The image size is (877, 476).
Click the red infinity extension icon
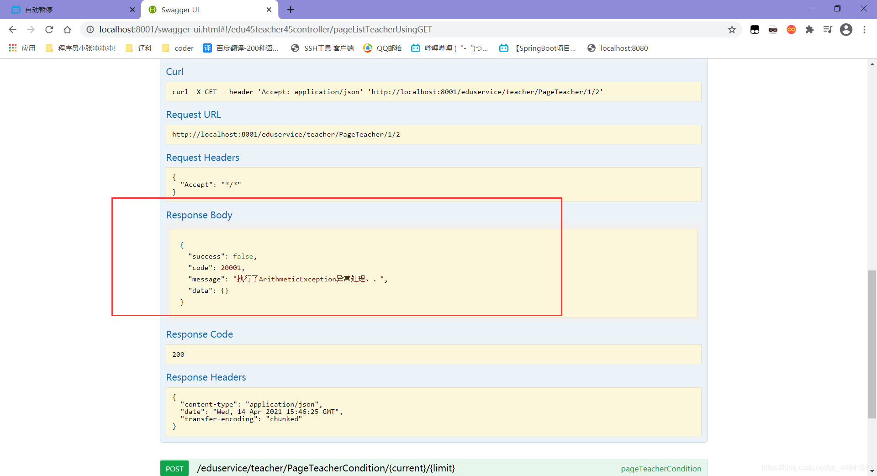click(791, 30)
